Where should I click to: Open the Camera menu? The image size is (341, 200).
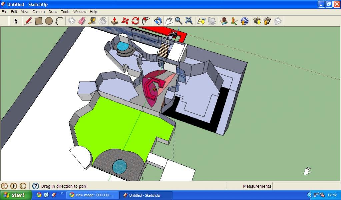point(38,12)
